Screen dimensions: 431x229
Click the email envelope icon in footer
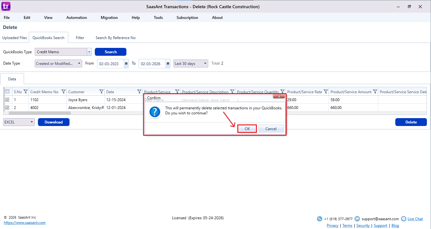click(357, 219)
